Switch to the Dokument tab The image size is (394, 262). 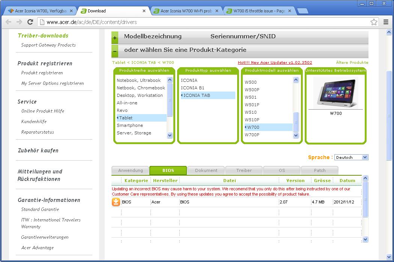206,170
